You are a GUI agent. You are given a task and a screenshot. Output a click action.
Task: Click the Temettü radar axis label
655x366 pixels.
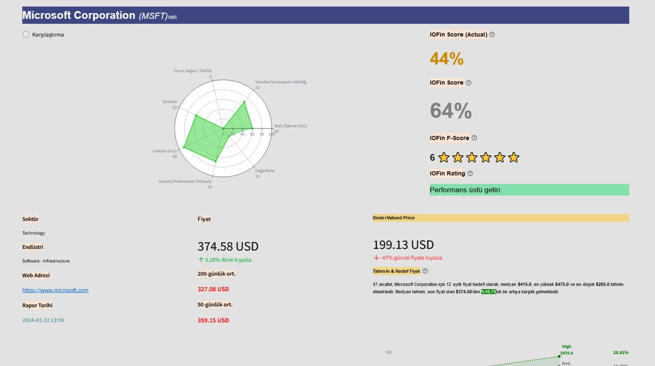[169, 101]
